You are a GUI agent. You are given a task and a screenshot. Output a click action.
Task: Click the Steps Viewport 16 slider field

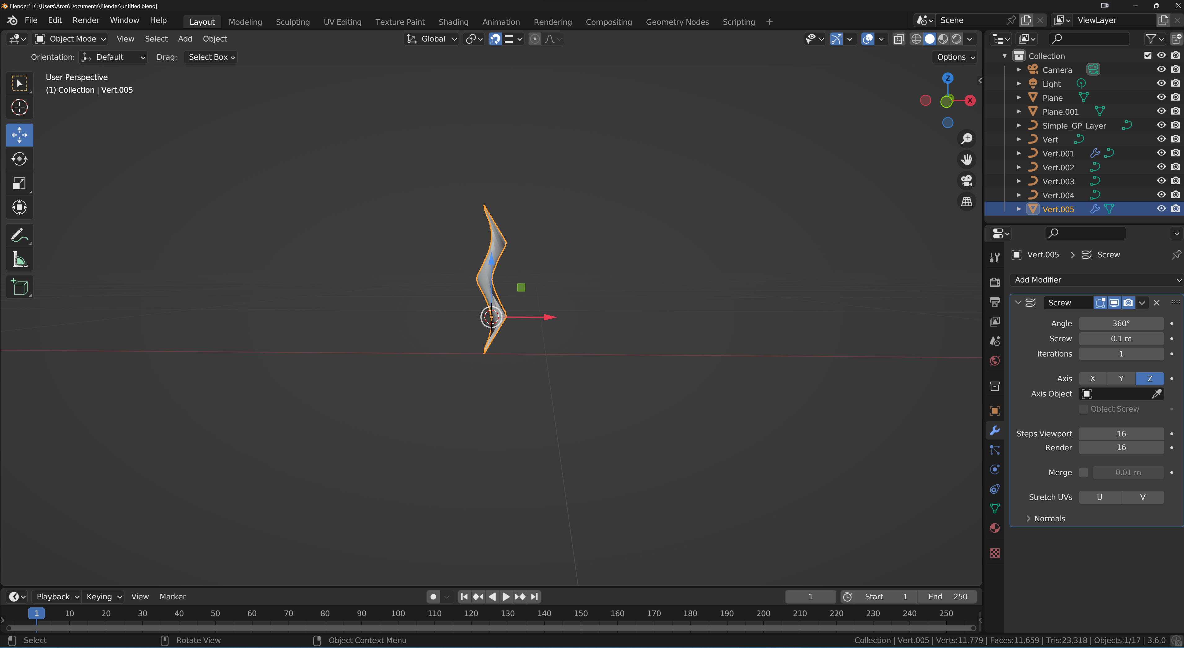[1121, 434]
